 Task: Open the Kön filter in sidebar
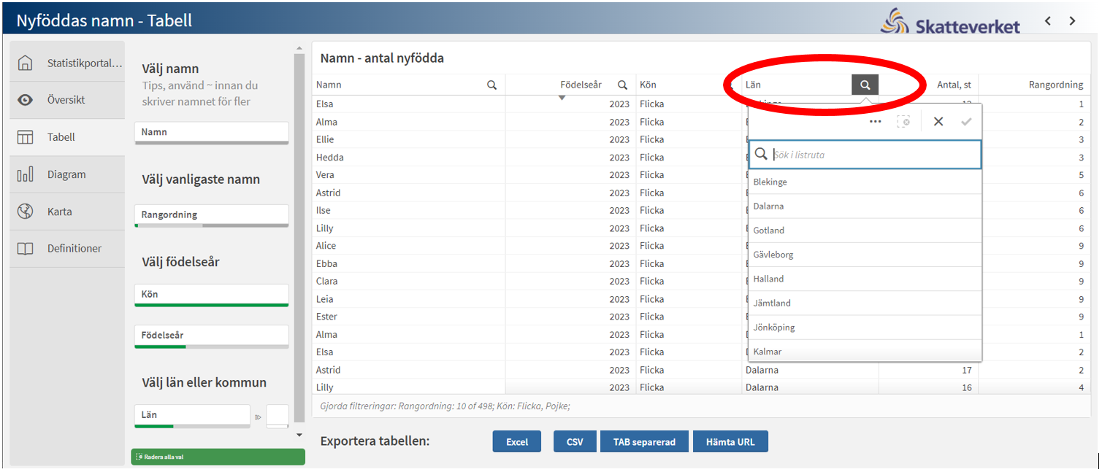pyautogui.click(x=211, y=295)
